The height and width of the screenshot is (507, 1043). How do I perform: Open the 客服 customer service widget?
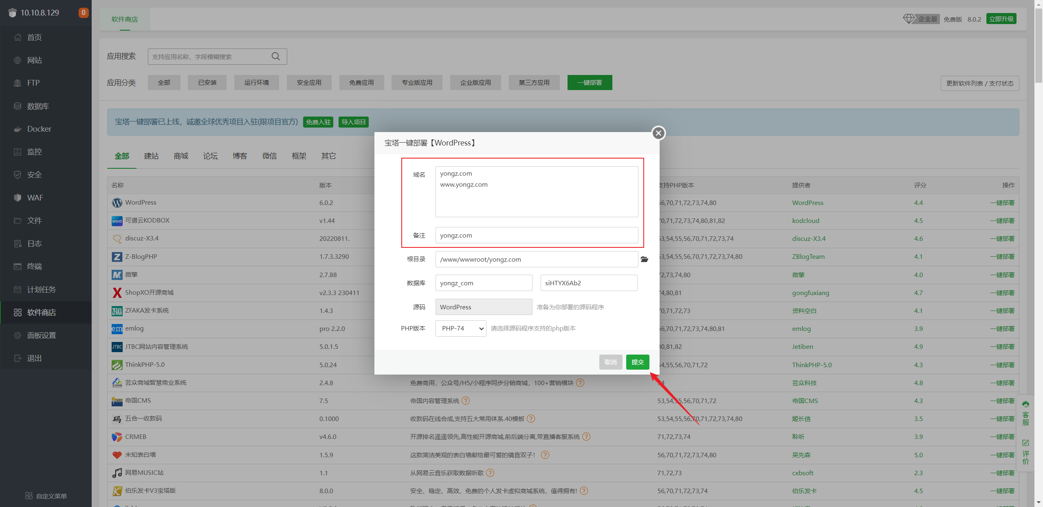tap(1025, 414)
